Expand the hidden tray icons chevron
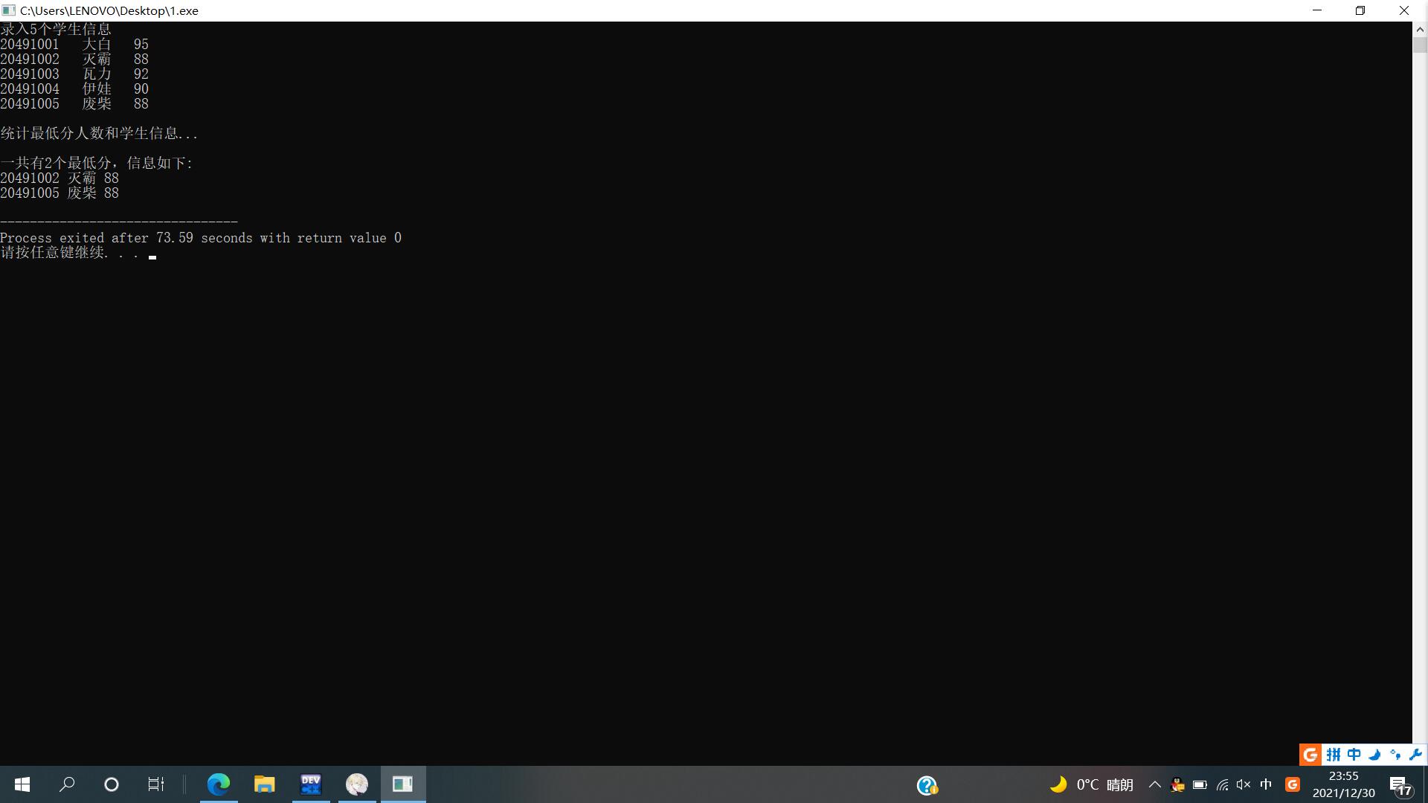 (x=1155, y=784)
